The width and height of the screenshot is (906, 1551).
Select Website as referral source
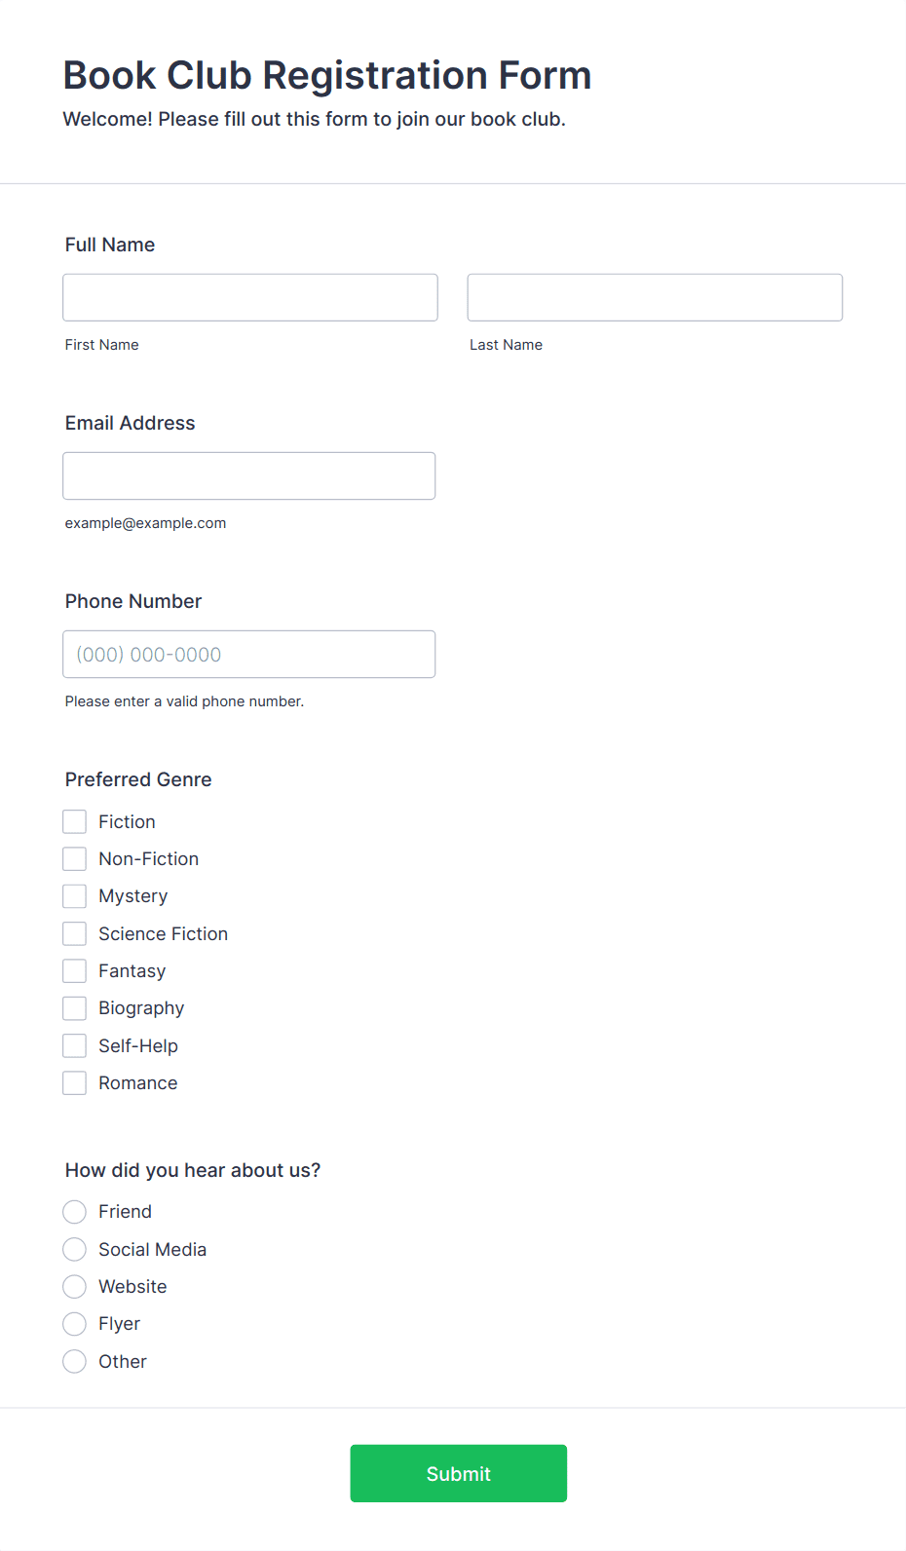tap(74, 1286)
